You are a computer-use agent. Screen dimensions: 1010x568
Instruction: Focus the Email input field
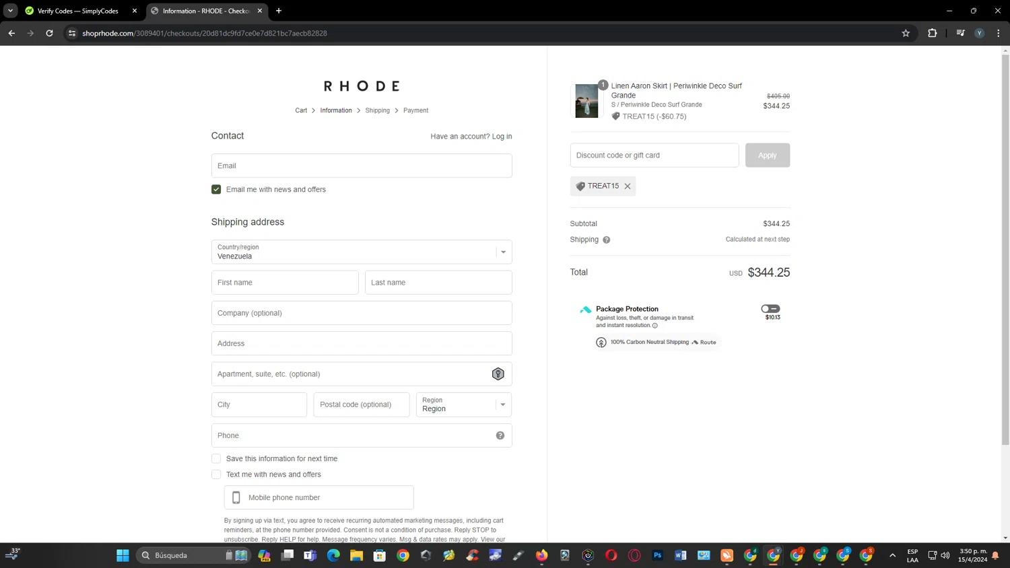coord(362,166)
